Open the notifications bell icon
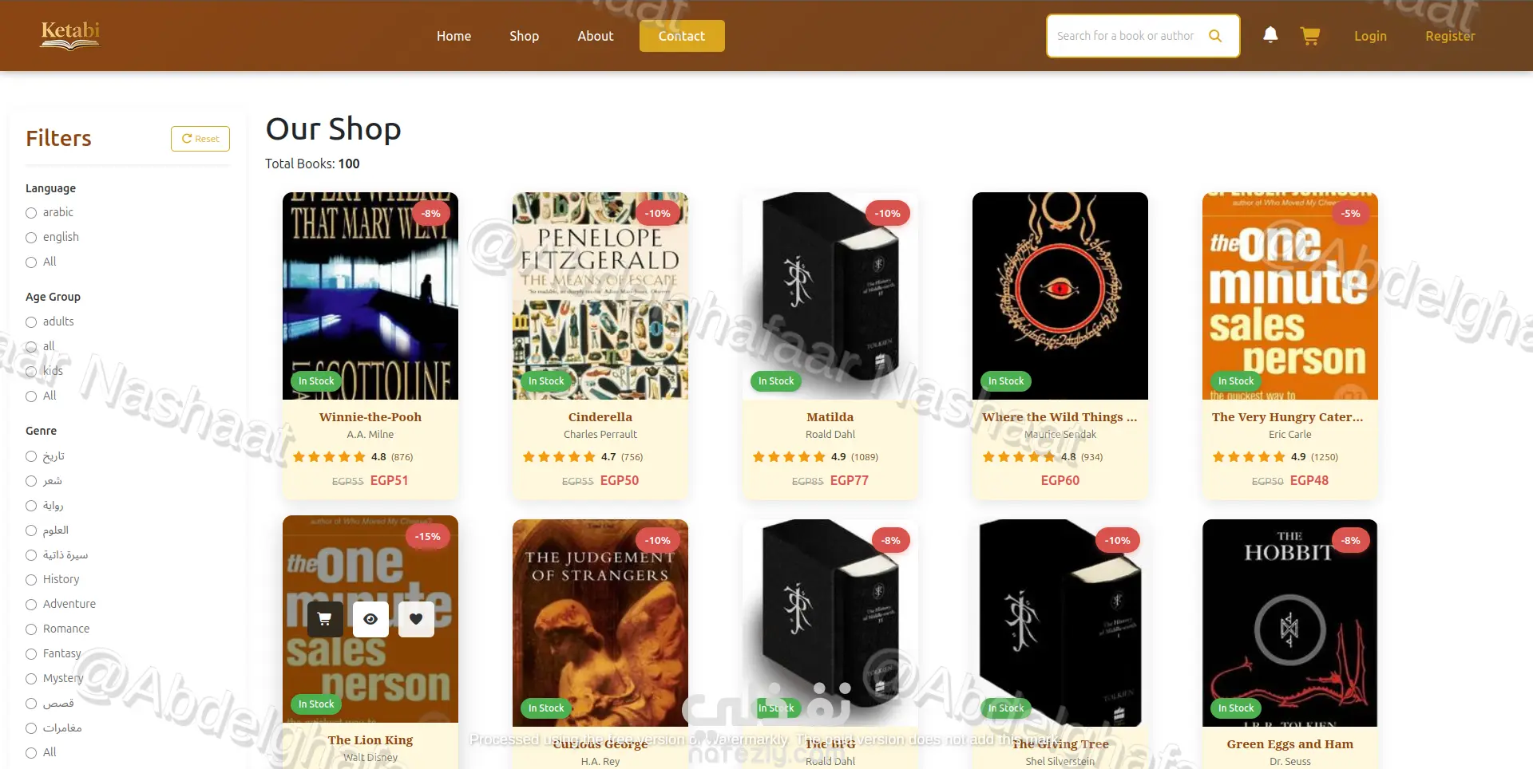Image resolution: width=1533 pixels, height=769 pixels. coord(1270,35)
